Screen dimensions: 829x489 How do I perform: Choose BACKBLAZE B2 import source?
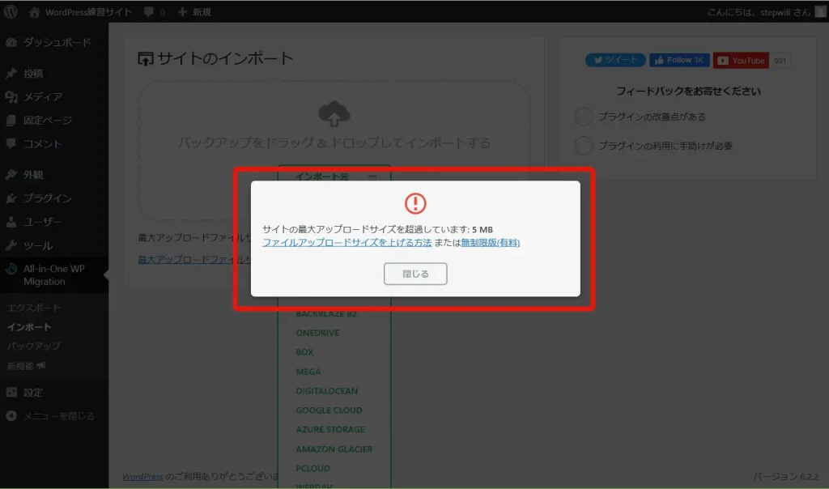point(326,313)
